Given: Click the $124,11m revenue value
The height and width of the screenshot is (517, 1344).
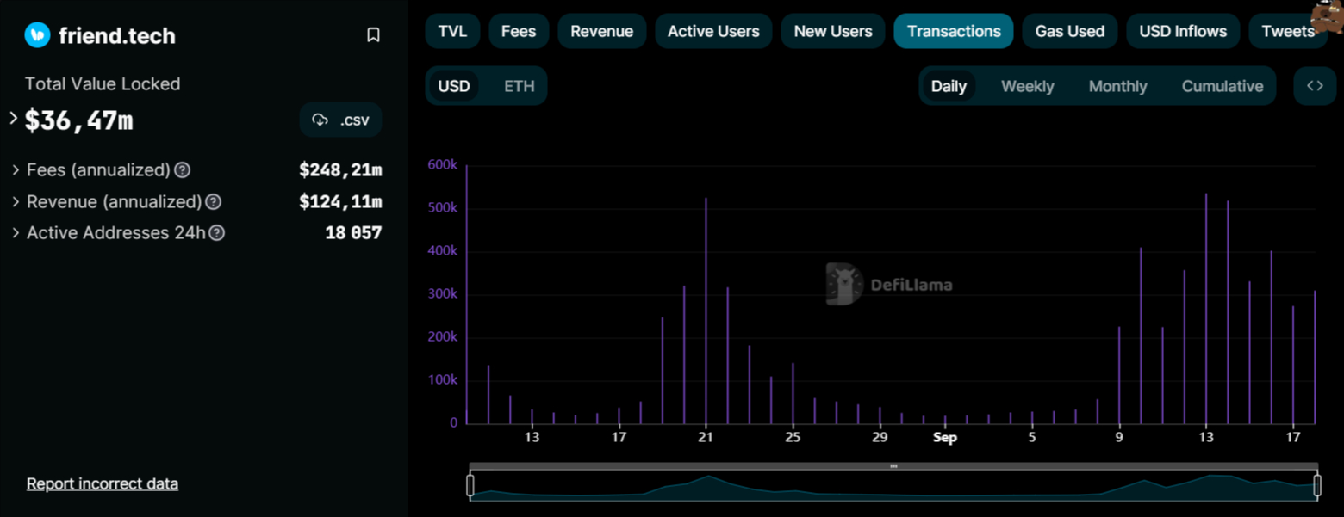Looking at the screenshot, I should tap(340, 202).
